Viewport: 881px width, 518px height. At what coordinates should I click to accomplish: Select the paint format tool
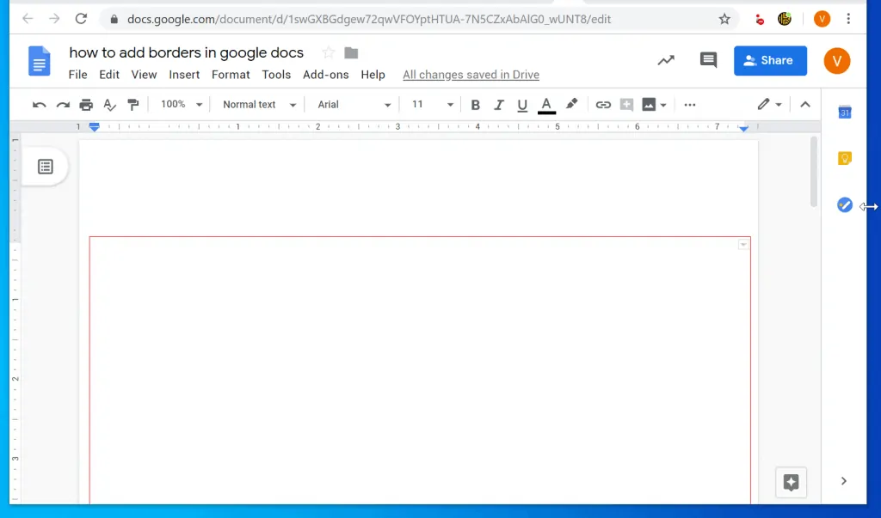click(x=132, y=104)
